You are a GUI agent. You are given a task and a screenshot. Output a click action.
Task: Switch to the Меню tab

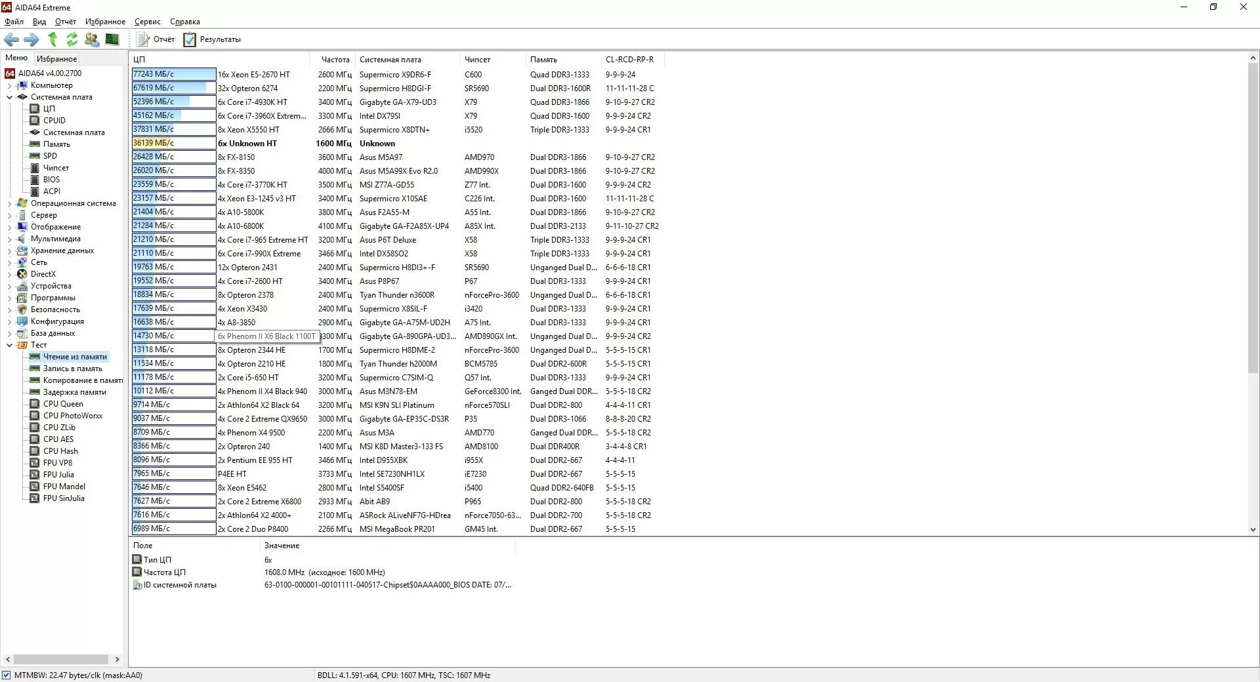click(x=16, y=58)
